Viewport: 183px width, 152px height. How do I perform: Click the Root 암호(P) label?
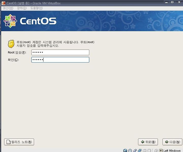pos(17,52)
